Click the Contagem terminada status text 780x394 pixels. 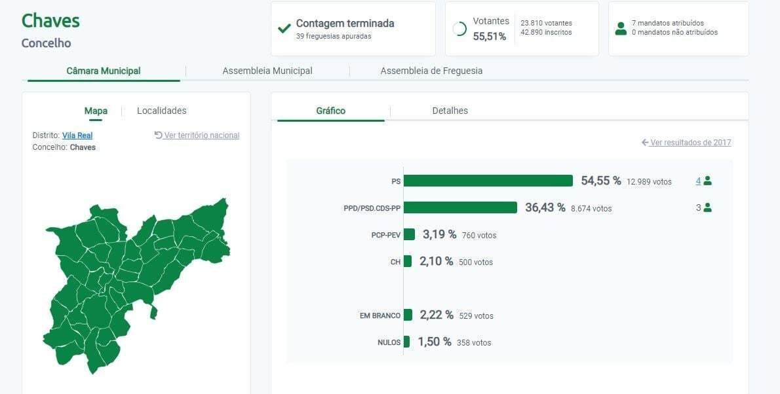coord(345,24)
